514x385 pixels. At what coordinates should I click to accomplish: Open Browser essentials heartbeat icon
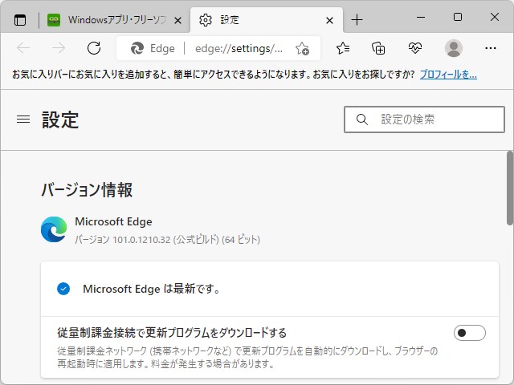tap(414, 48)
